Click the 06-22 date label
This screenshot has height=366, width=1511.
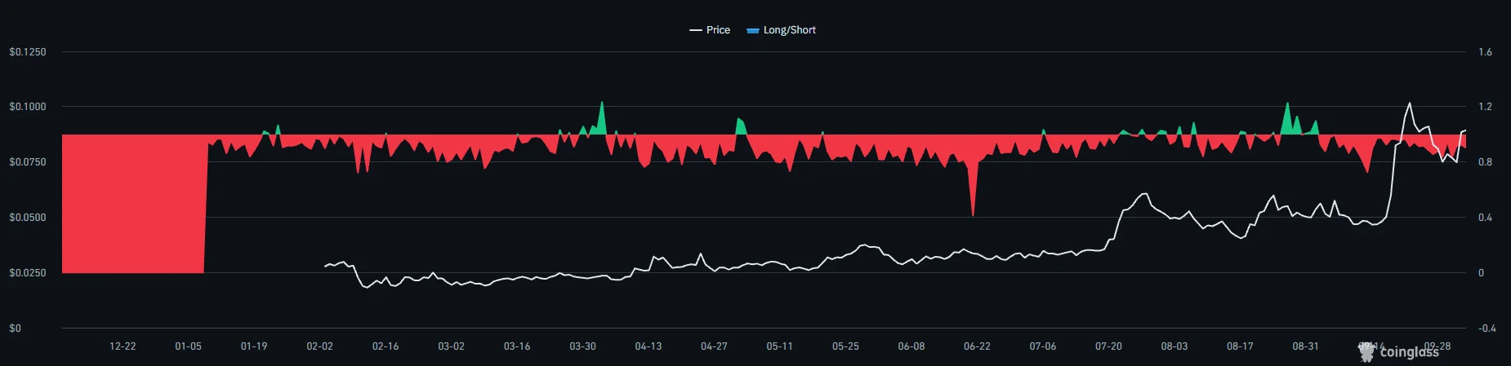[x=978, y=346]
